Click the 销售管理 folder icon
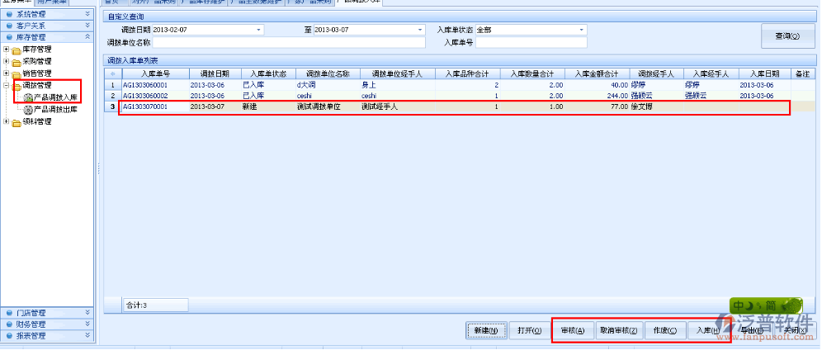The width and height of the screenshot is (822, 350). [x=17, y=73]
